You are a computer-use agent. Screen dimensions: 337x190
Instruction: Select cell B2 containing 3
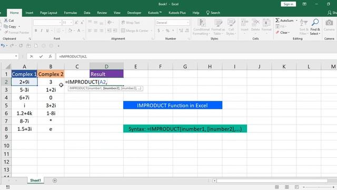[x=51, y=82]
